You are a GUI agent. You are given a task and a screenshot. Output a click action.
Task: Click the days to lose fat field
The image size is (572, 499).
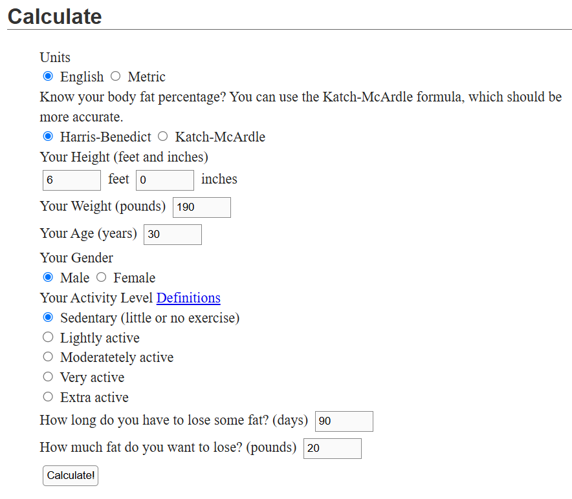[344, 421]
